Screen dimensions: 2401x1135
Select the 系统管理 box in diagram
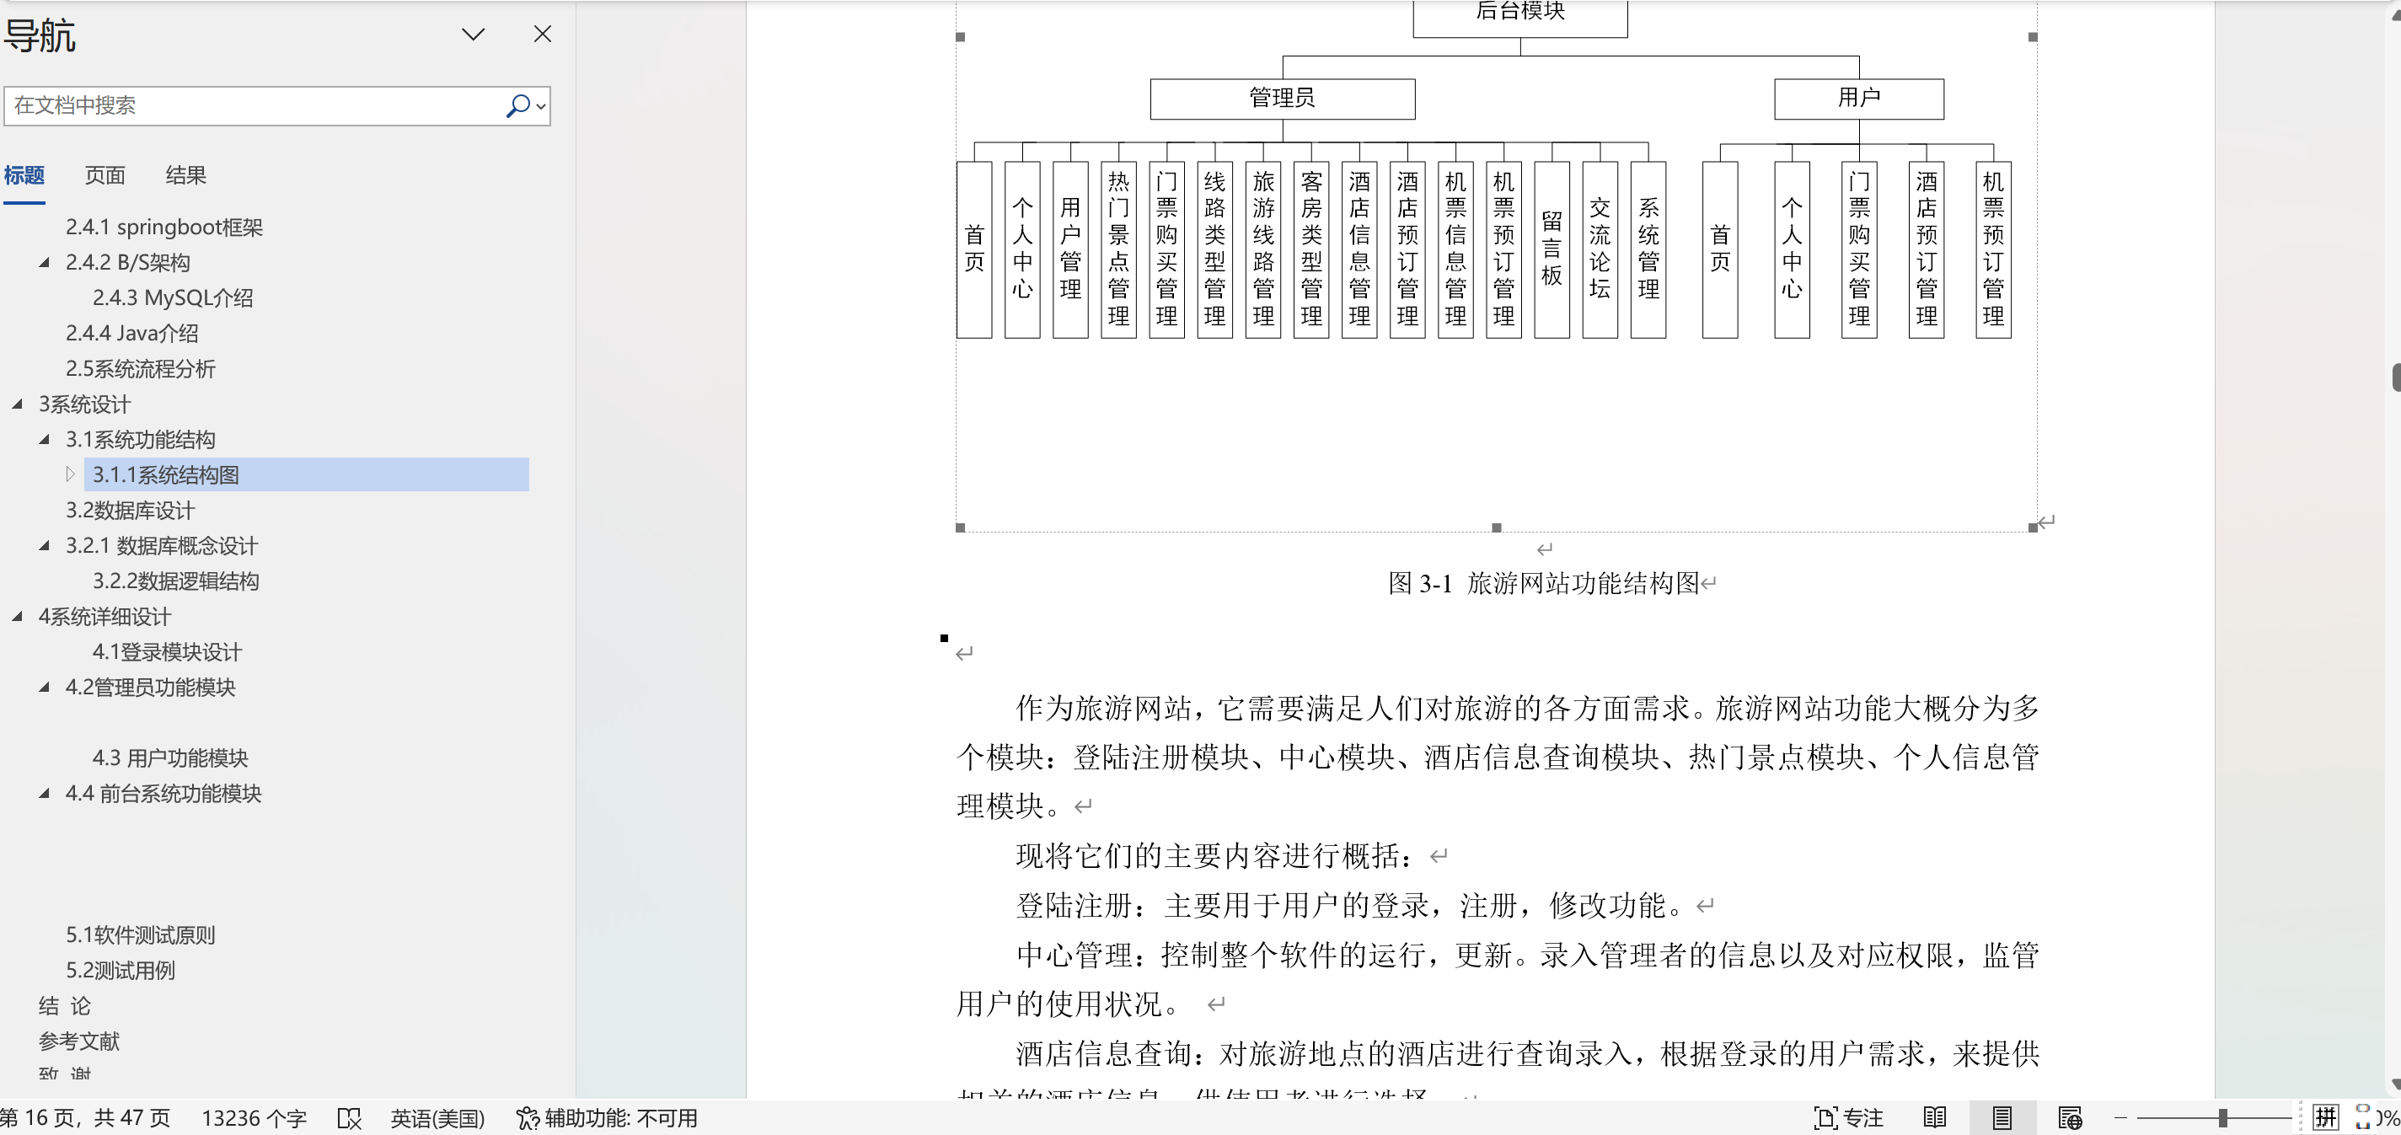[1648, 249]
